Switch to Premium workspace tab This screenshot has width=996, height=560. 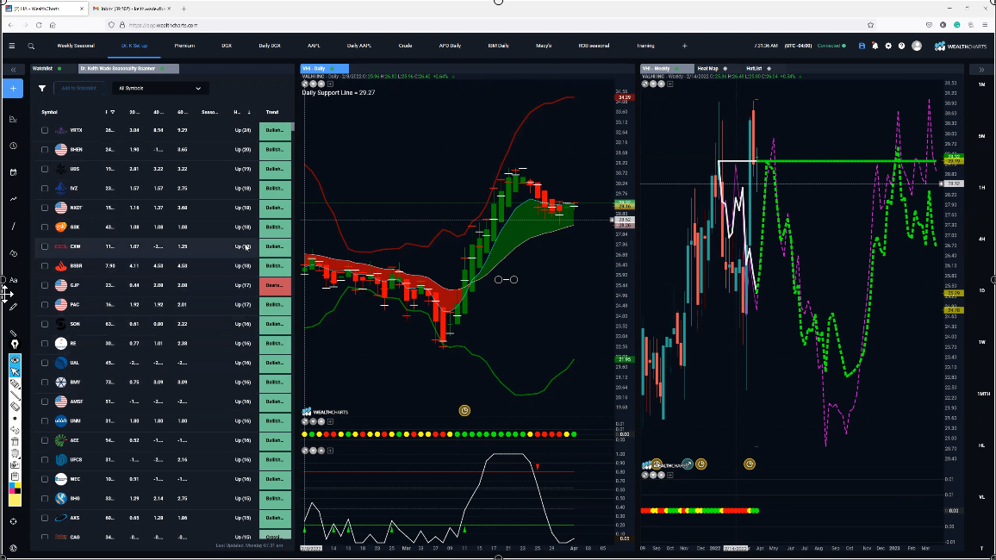click(184, 46)
